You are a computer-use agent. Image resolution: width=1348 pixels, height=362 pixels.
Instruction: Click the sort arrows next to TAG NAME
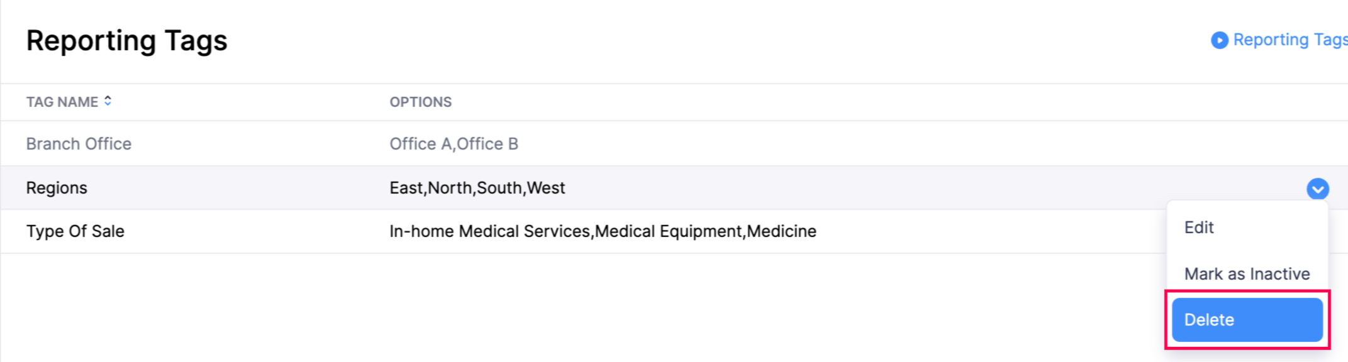point(108,101)
